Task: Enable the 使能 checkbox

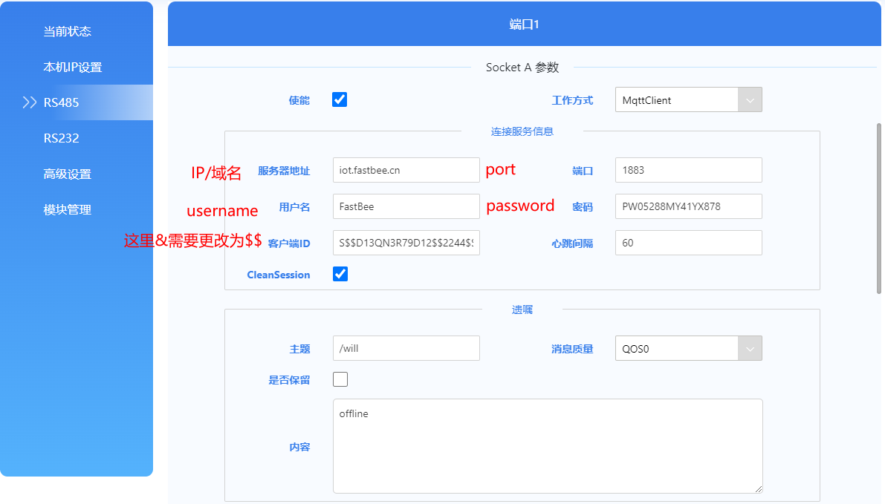Action: [x=340, y=99]
